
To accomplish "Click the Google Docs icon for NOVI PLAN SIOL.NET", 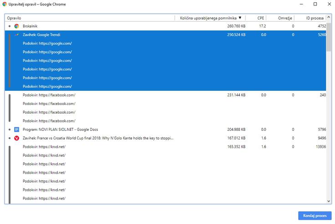I will pos(17,129).
